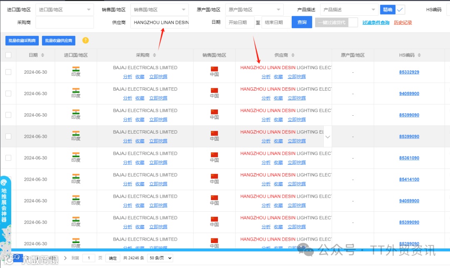Toggle the checkmark box beside 精确
This screenshot has width=450, height=268.
click(x=400, y=10)
